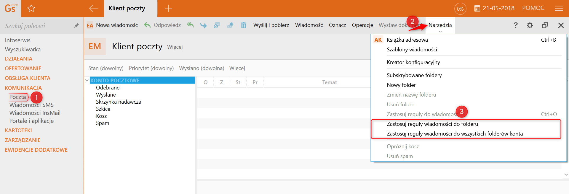Click the forward message arrow icon
This screenshot has width=569, height=194.
coord(203,25)
